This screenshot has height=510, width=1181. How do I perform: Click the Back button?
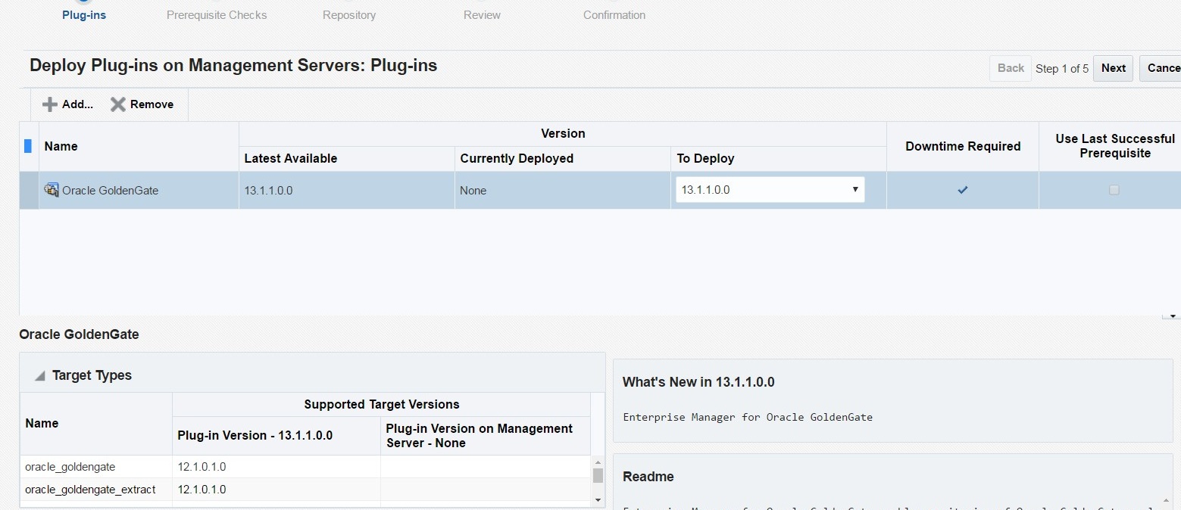click(x=1011, y=68)
